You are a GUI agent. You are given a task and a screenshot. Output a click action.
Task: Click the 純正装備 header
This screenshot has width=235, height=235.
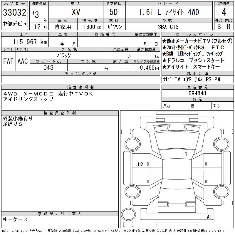click(x=197, y=73)
